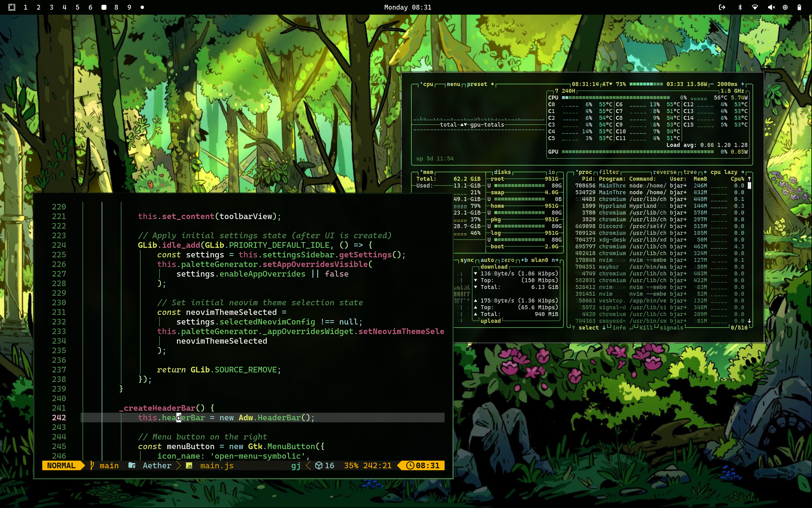The width and height of the screenshot is (812, 508).
Task: Click the up arrow beside select in btop
Action: pos(573,328)
